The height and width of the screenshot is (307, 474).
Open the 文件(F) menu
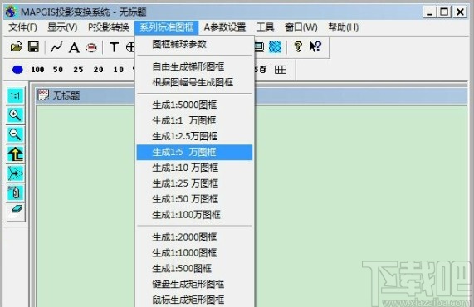23,27
